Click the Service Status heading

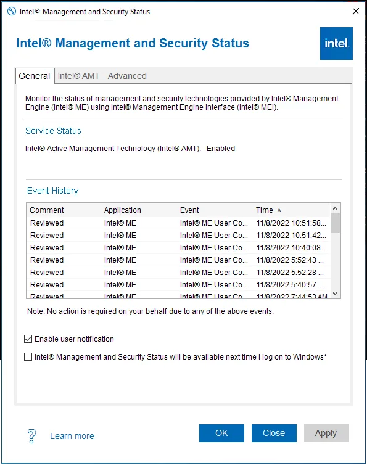point(53,131)
